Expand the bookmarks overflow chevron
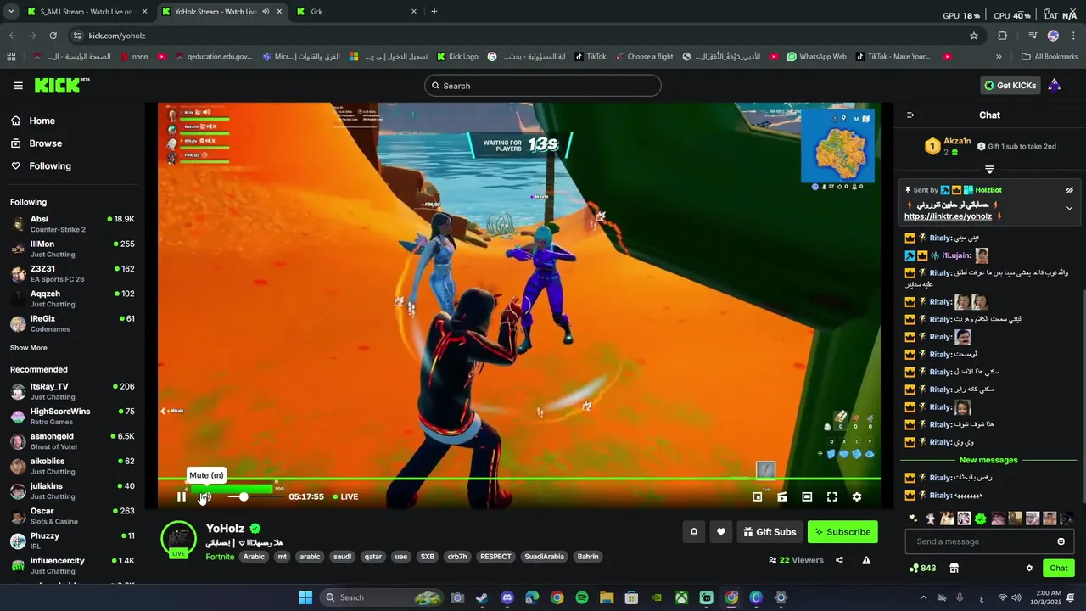 point(999,57)
